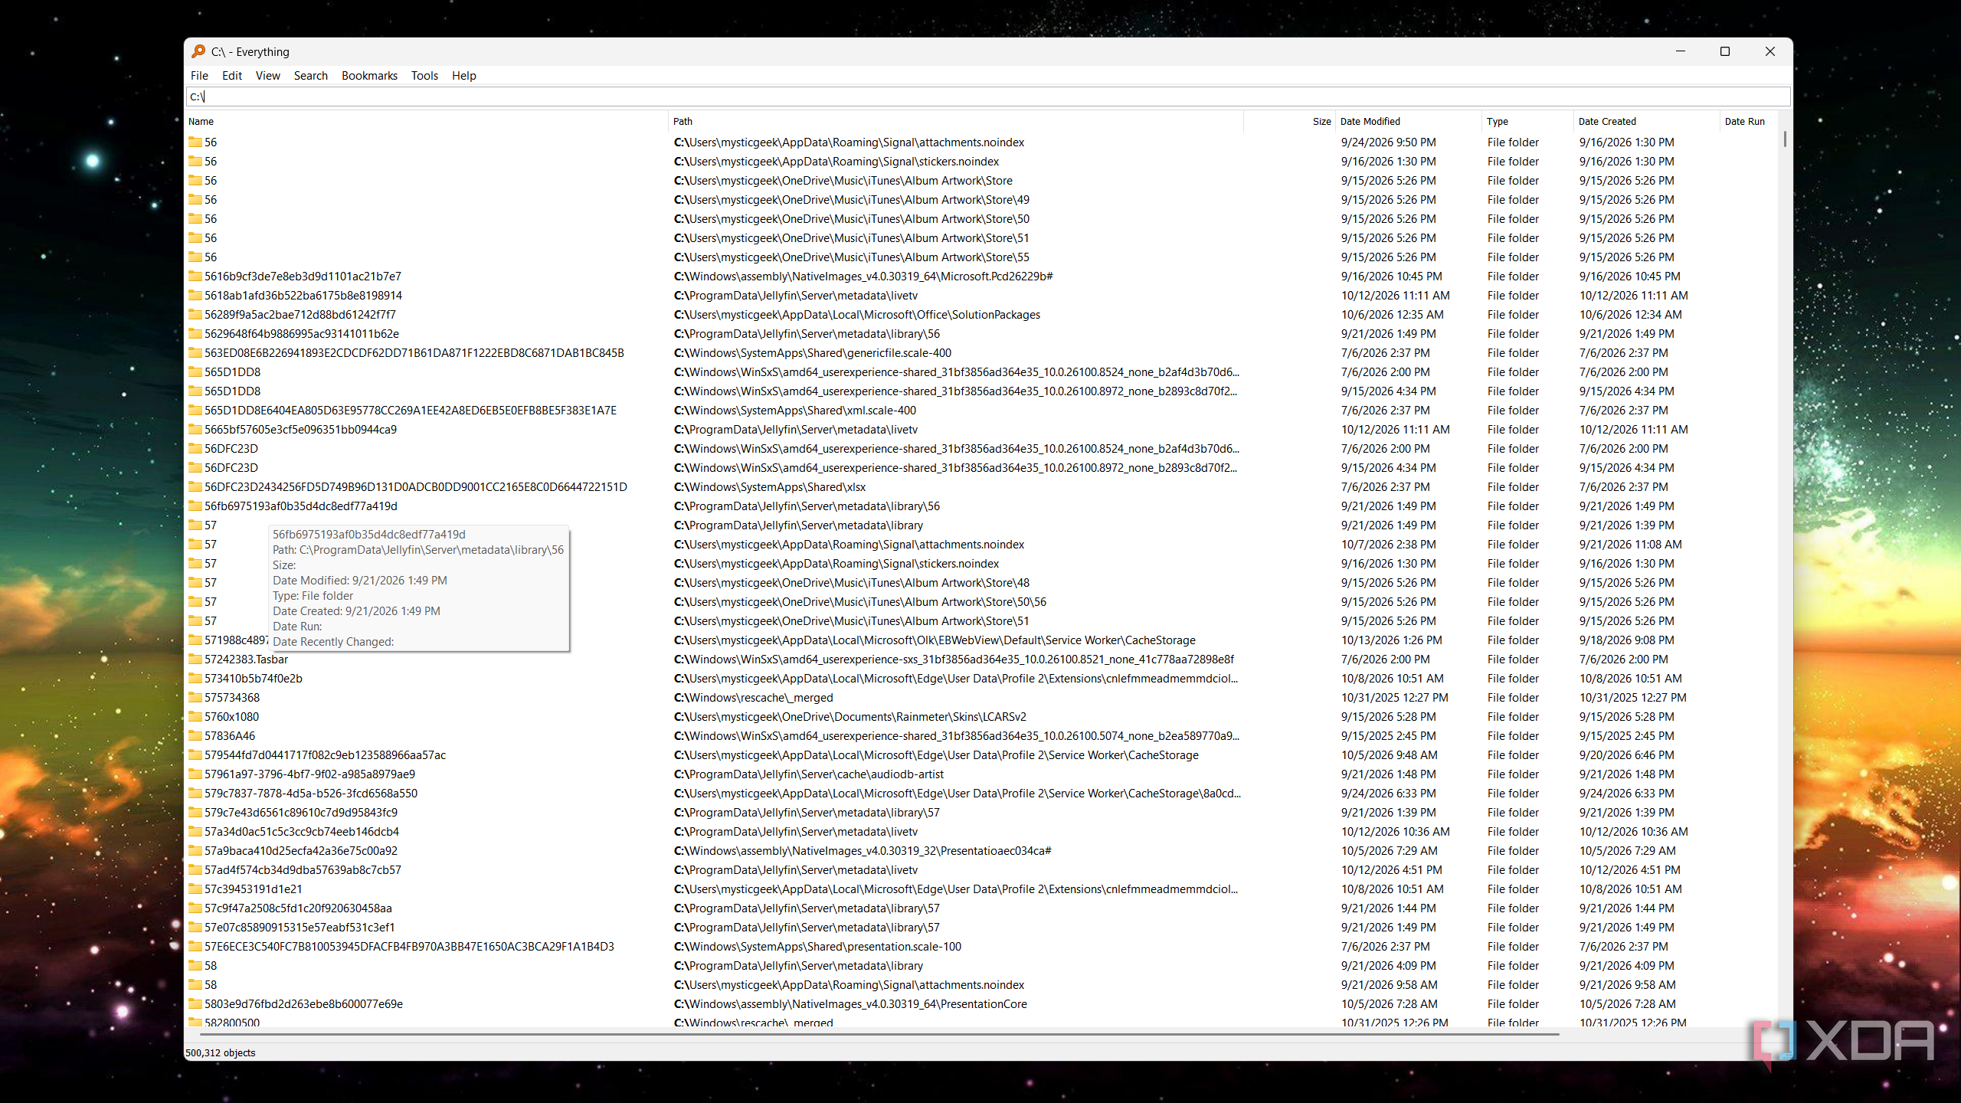Sort results by Size column header
Screen dimensions: 1961x1103
[1289, 121]
